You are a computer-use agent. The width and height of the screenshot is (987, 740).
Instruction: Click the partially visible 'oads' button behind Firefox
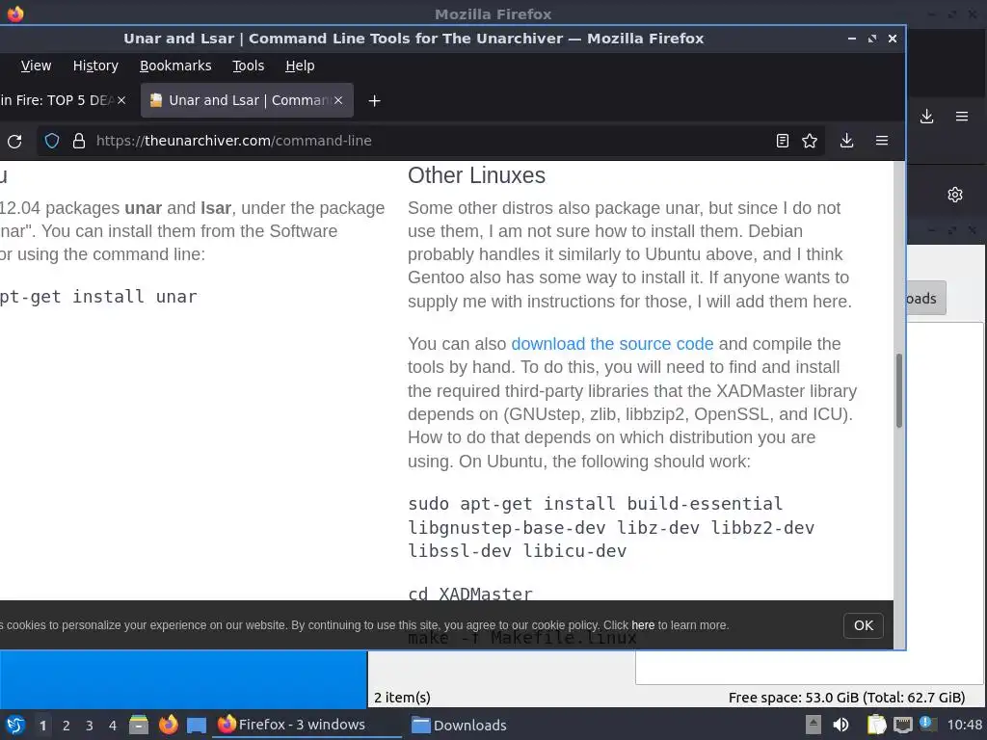pyautogui.click(x=926, y=299)
